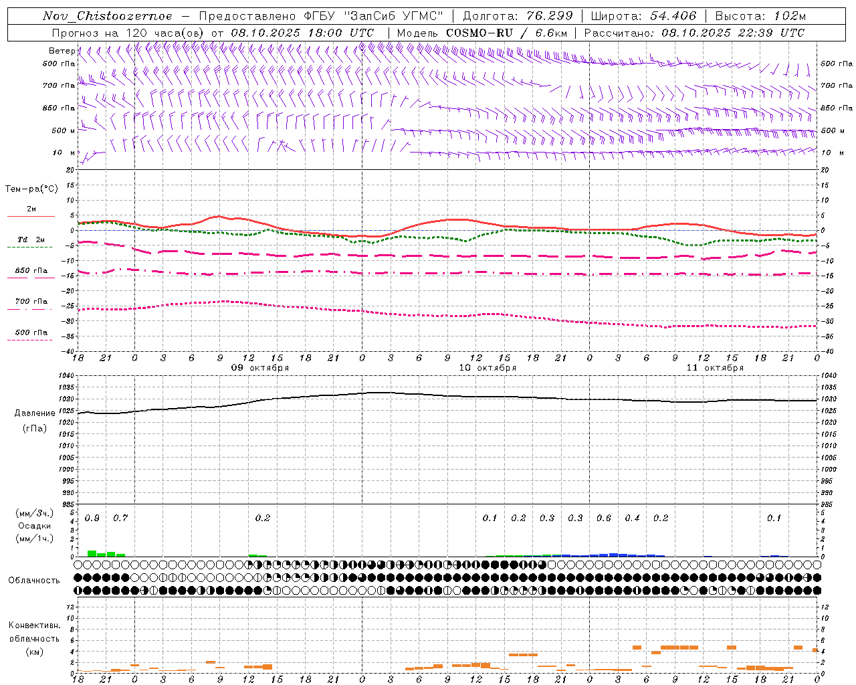Click the (мм/1ч.) precipitation unit label
This screenshot has width=856, height=685.
pos(35,539)
